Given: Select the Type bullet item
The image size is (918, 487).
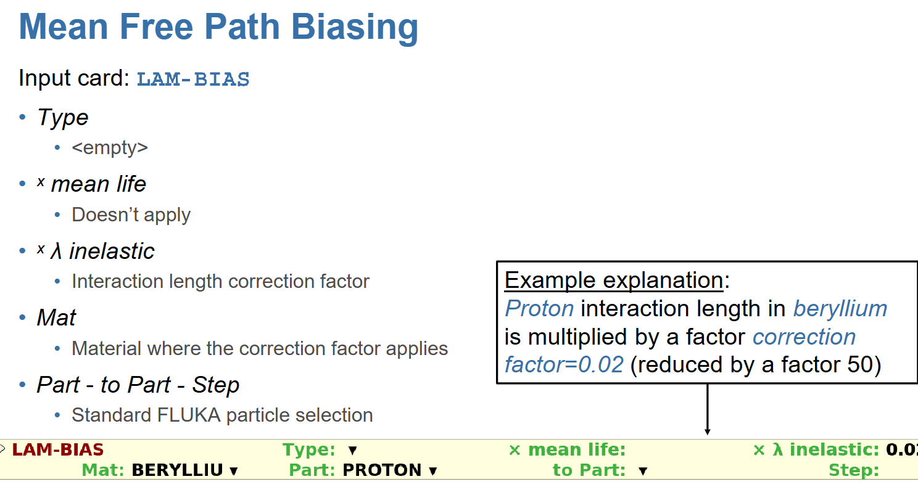Looking at the screenshot, I should pos(63,117).
